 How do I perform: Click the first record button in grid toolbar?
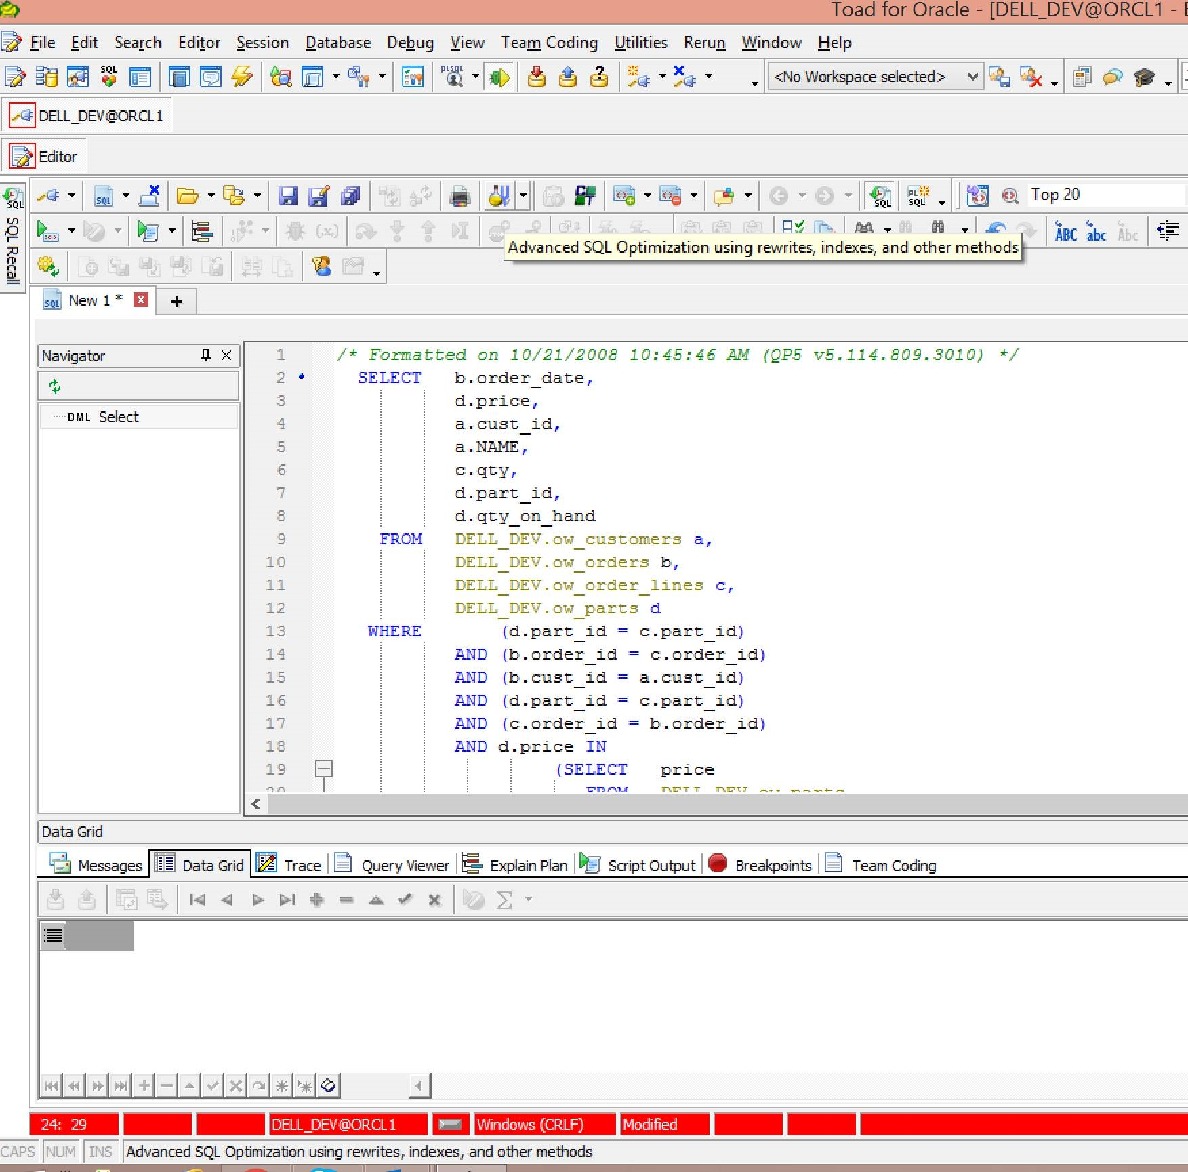point(197,900)
